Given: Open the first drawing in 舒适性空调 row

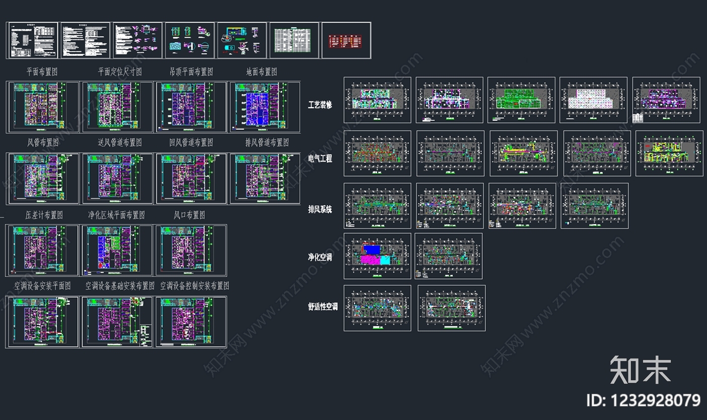Looking at the screenshot, I should 378,308.
